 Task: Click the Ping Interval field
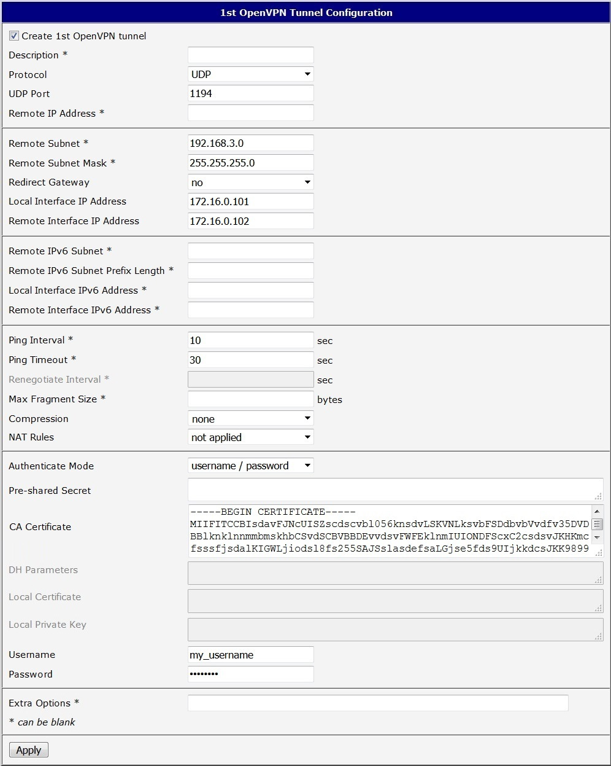[x=250, y=340]
